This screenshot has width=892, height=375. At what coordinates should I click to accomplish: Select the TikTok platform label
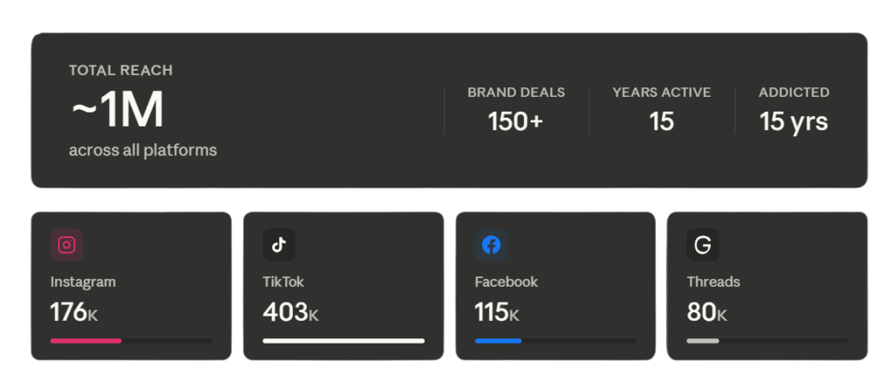283,282
